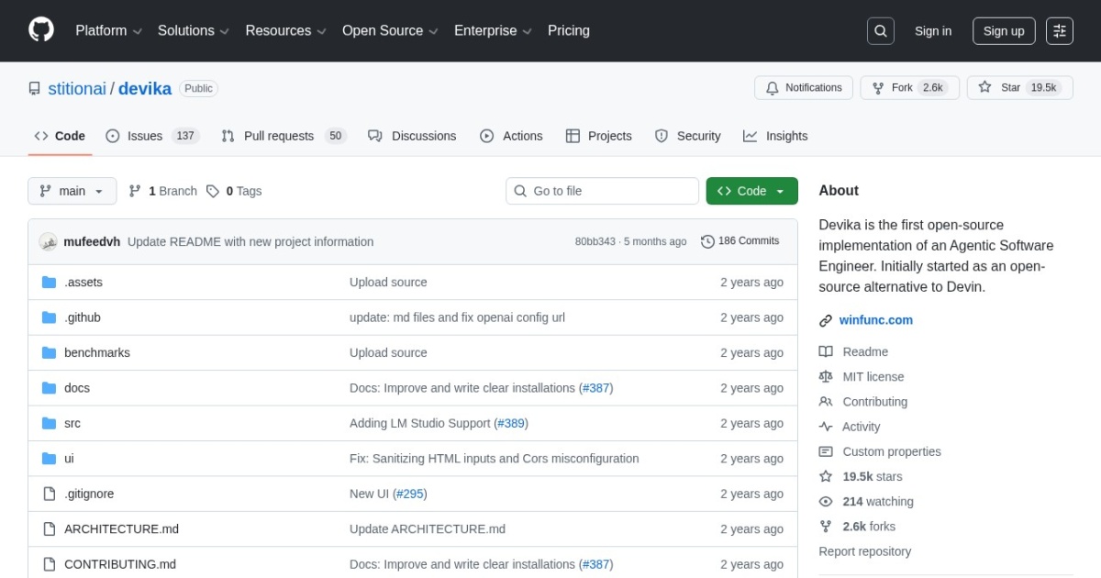1101x578 pixels.
Task: Open the MIT license link
Action: [873, 377]
